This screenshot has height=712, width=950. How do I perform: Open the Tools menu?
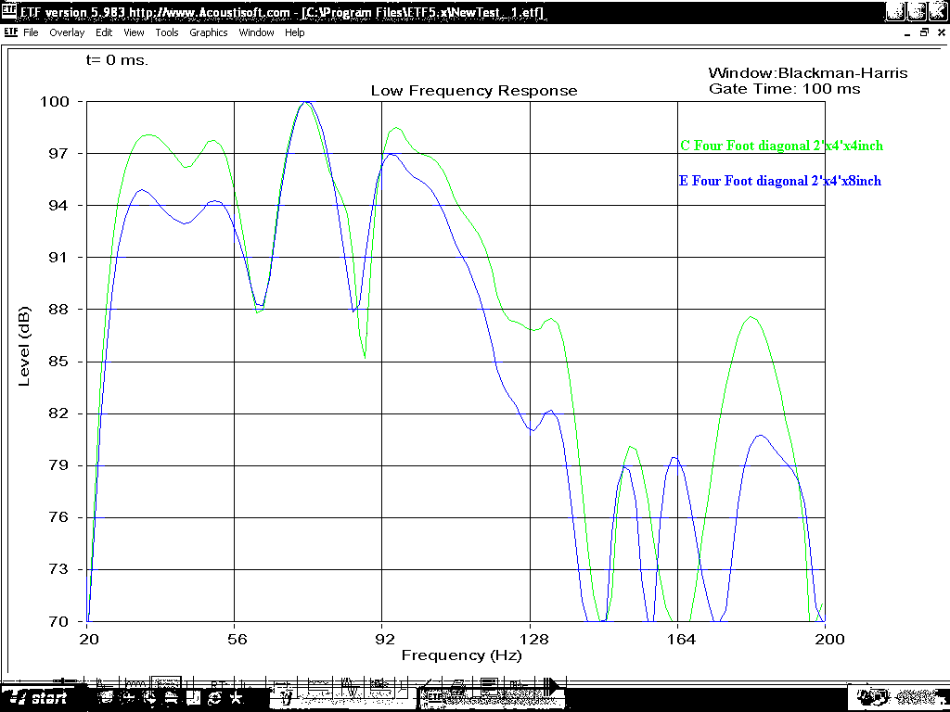[167, 32]
